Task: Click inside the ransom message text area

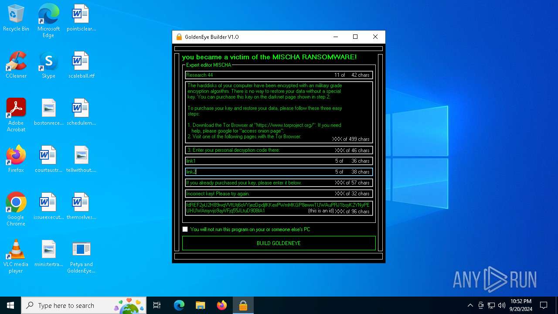Action: point(279,113)
